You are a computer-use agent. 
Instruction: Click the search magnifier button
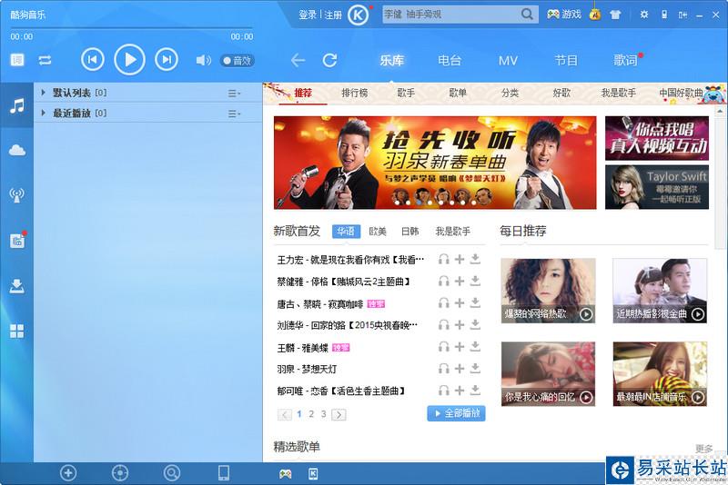point(528,15)
